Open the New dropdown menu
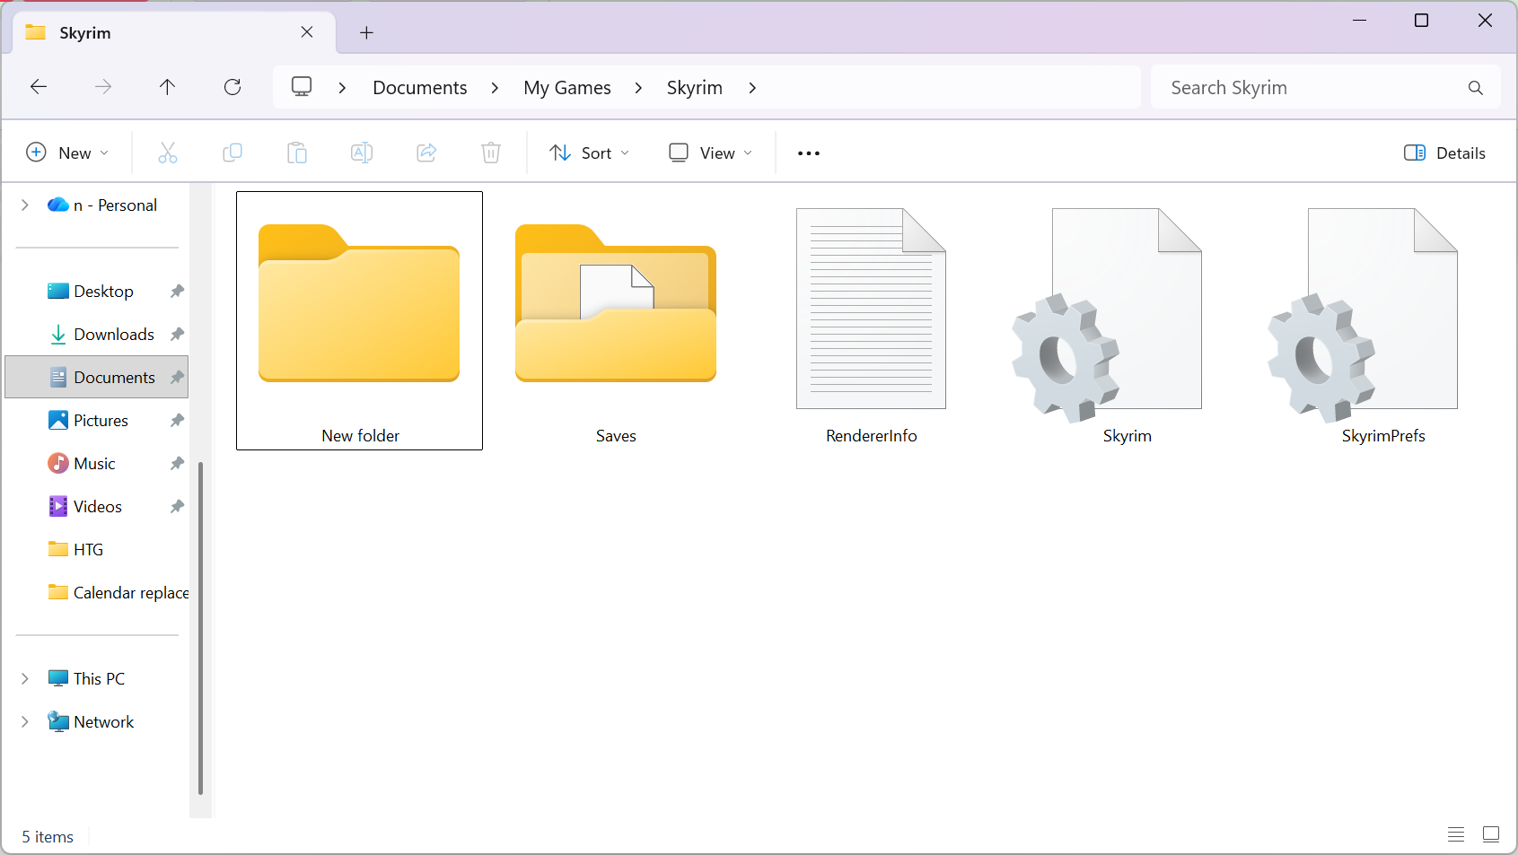Screen dimensions: 1518x855 tap(67, 153)
